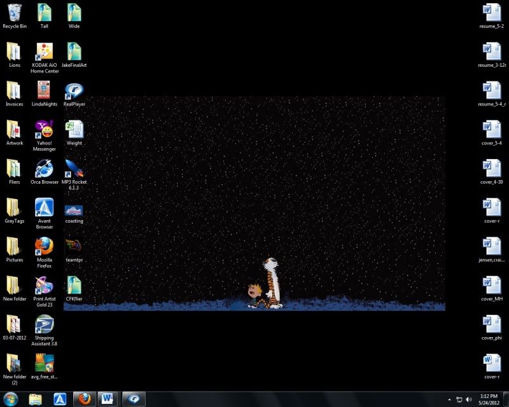Switch to Firefox on the taskbar
The height and width of the screenshot is (407, 509).
tap(85, 399)
